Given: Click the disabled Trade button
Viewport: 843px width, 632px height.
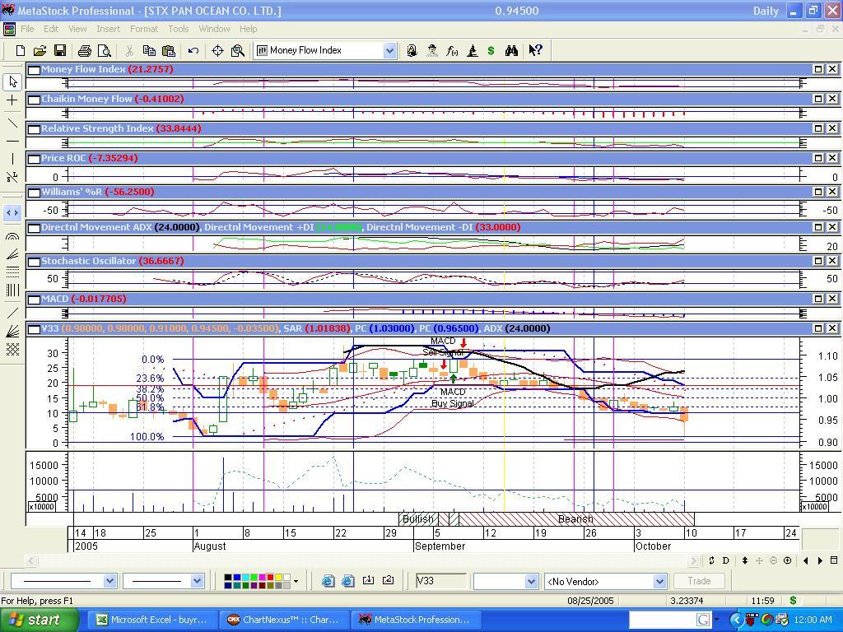Looking at the screenshot, I should tap(699, 581).
